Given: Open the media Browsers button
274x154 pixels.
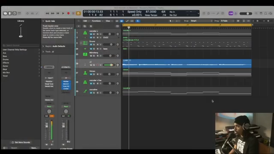Looking at the screenshot, I should point(270,13).
